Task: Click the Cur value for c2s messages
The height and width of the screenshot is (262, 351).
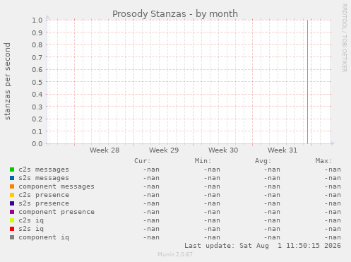Action: click(x=151, y=169)
